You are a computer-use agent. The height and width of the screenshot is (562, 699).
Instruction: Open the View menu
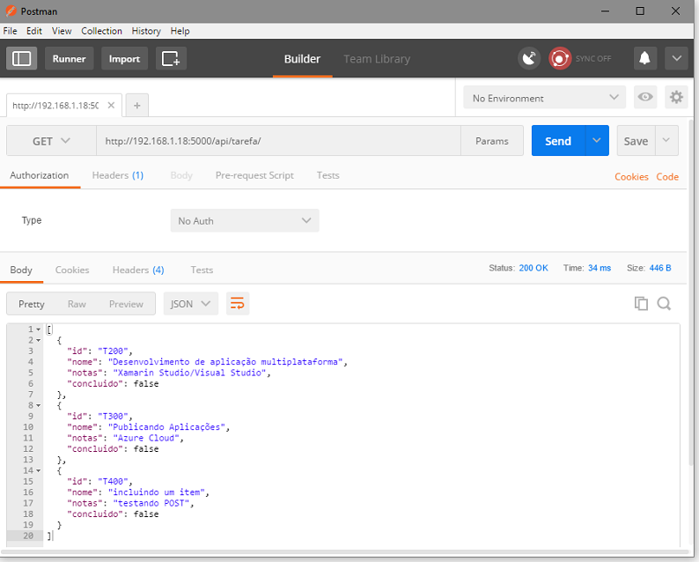click(62, 31)
